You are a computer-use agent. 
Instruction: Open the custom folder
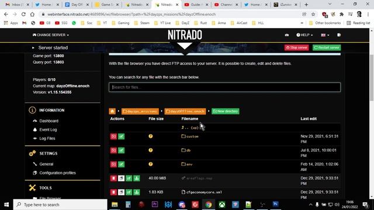click(x=190, y=136)
